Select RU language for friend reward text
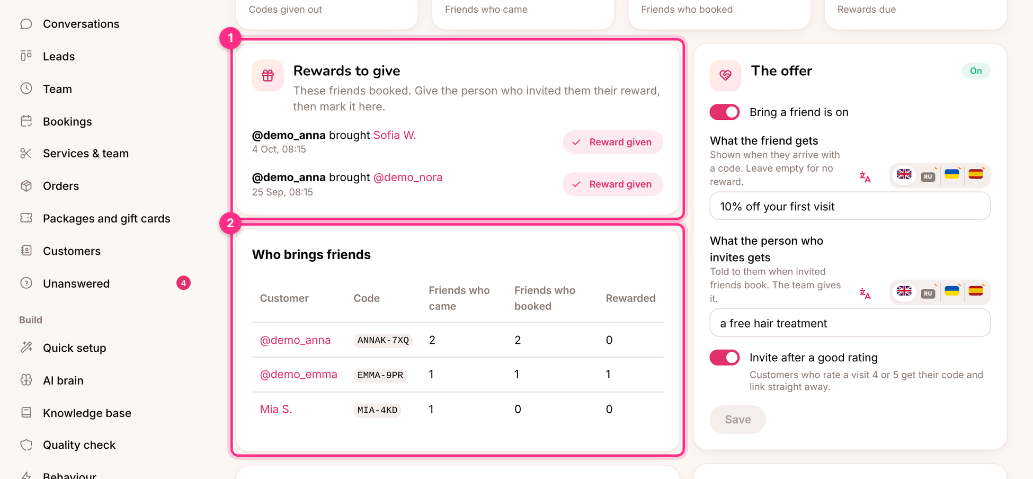The height and width of the screenshot is (479, 1033). tap(928, 176)
